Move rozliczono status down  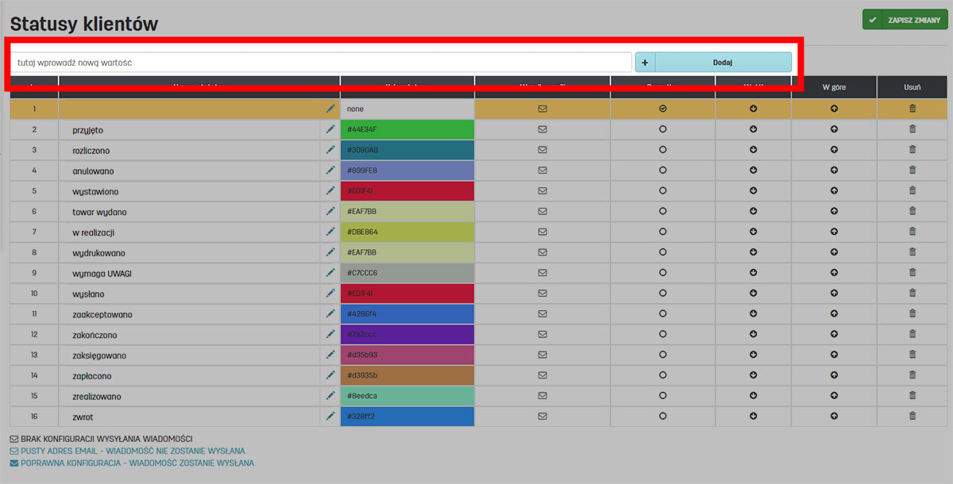(x=753, y=149)
